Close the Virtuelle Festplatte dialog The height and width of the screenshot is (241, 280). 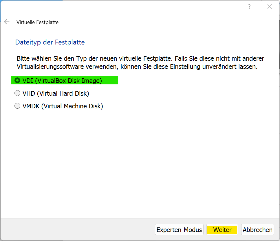tap(270, 7)
